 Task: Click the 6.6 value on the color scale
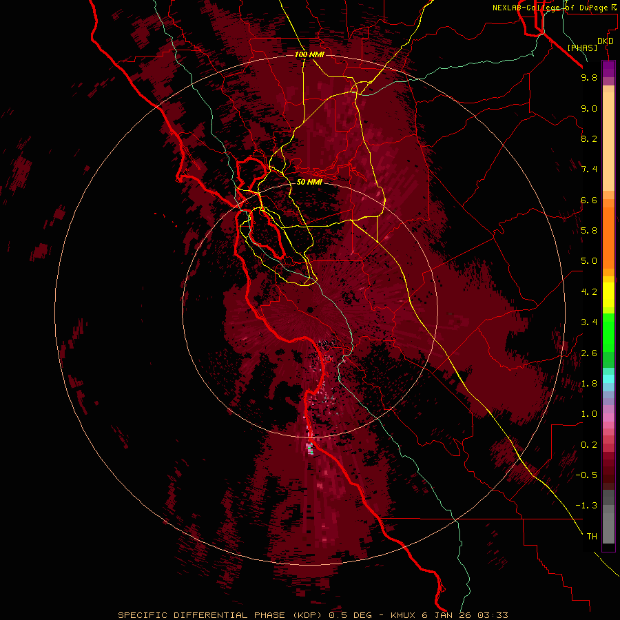[589, 200]
